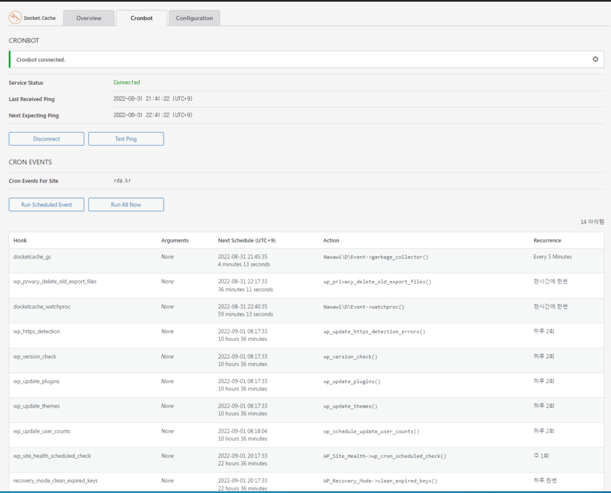Click the 2022-08-31 21:45:35 schedule time
611x493 pixels.
point(242,257)
